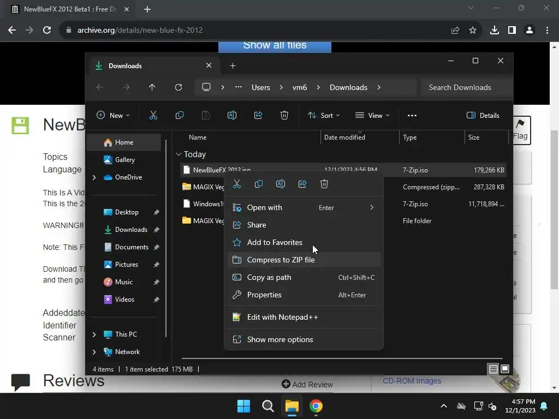Click Refresh button in Explorer navigation
This screenshot has height=419, width=559.
[179, 87]
